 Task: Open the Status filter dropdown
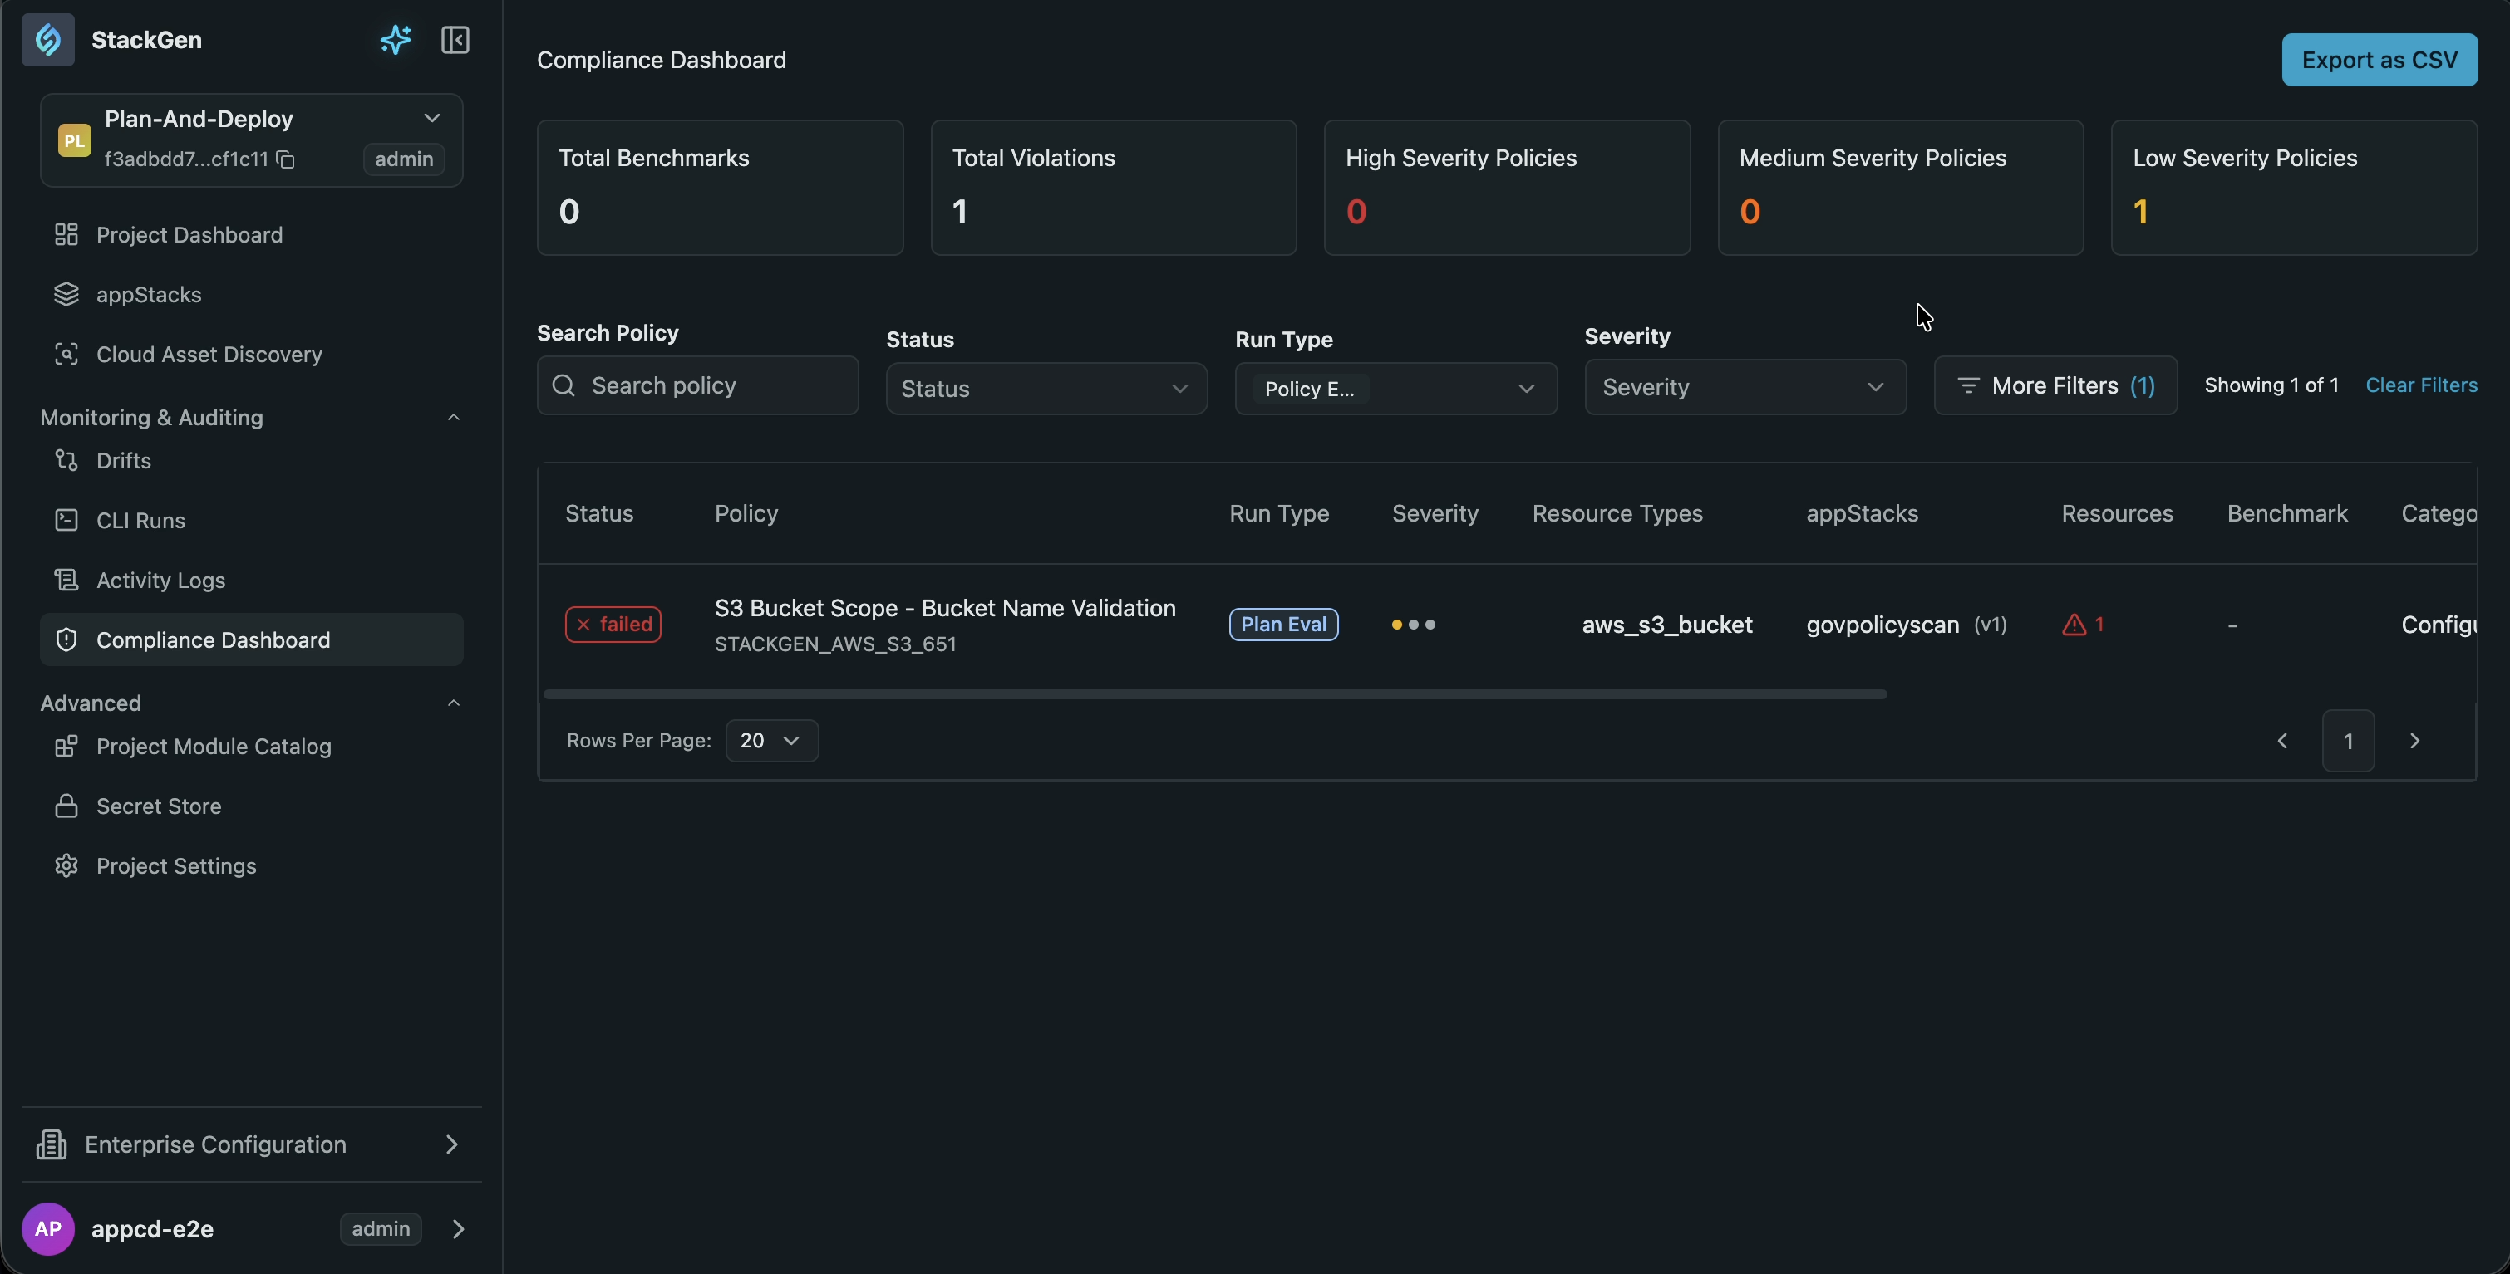coord(1046,389)
